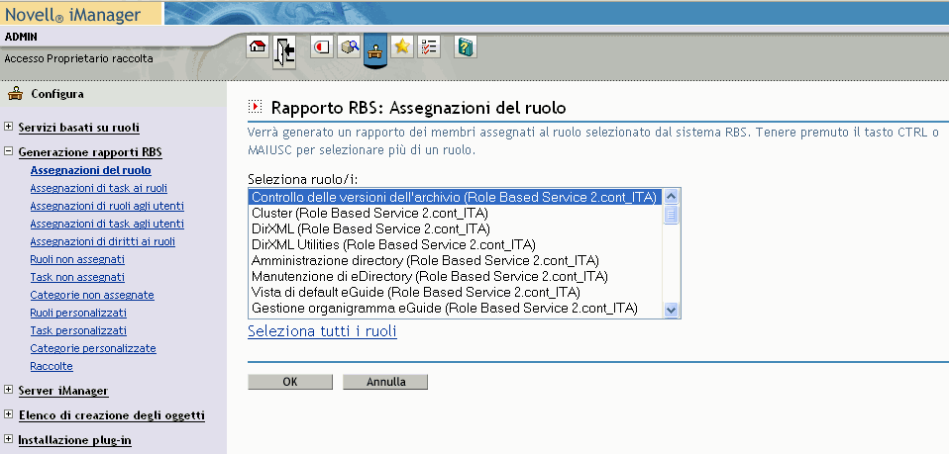Confirm with the OK button
949x454 pixels.
tap(290, 382)
